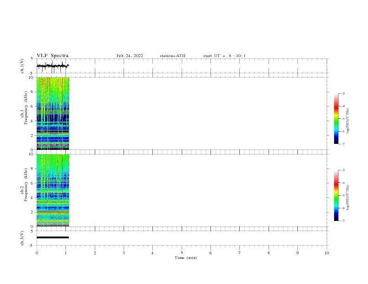Select the ch.2 'Frequency (kHz)' axis label

click(x=26, y=185)
